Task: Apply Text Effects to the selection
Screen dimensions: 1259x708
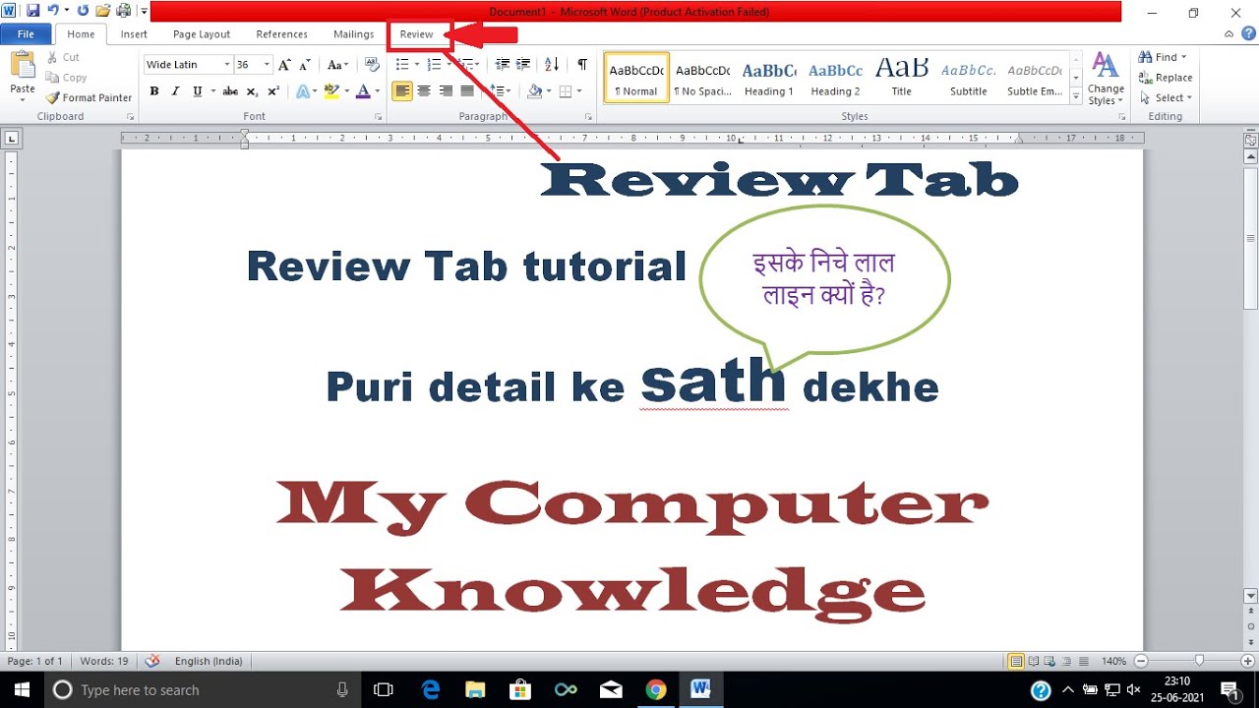Action: [x=302, y=91]
